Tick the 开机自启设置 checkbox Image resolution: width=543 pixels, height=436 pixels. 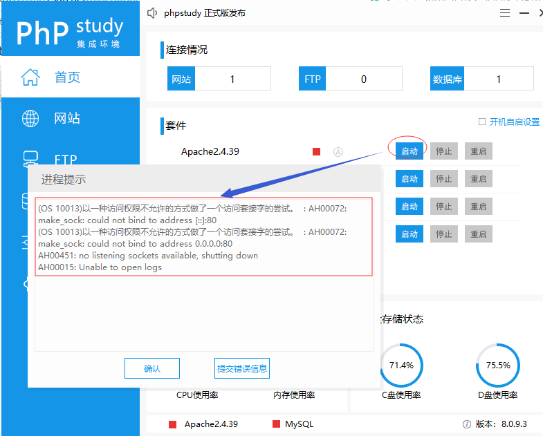pos(481,122)
